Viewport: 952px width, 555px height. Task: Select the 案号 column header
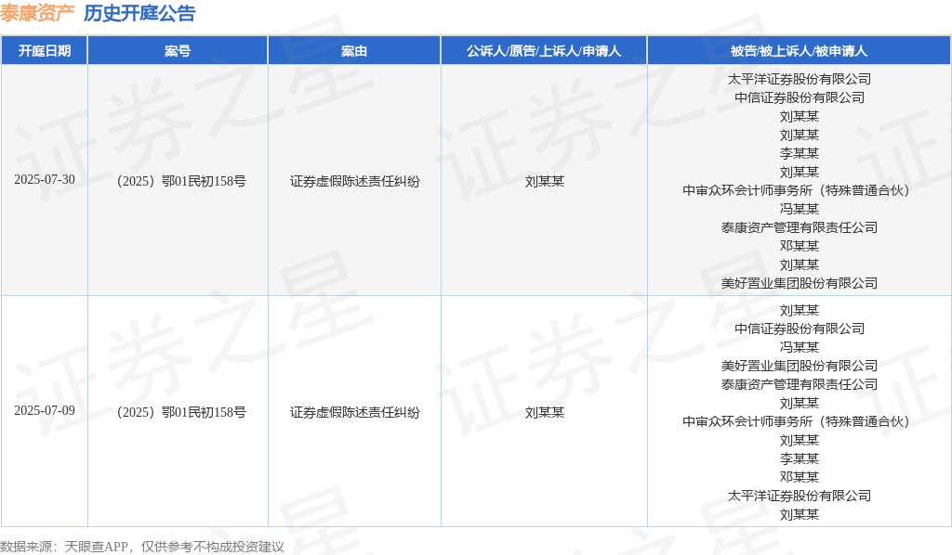(178, 51)
